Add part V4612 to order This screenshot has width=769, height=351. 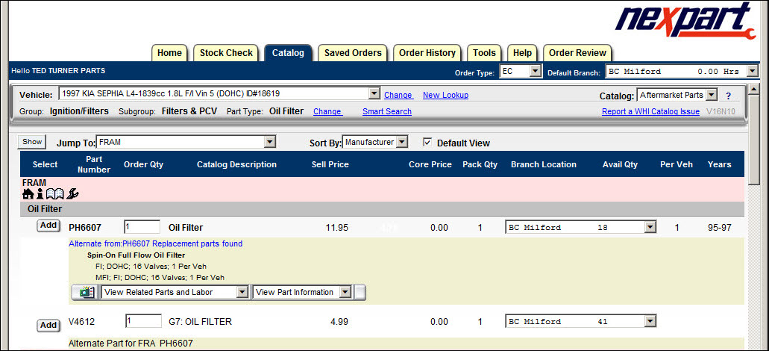(48, 326)
